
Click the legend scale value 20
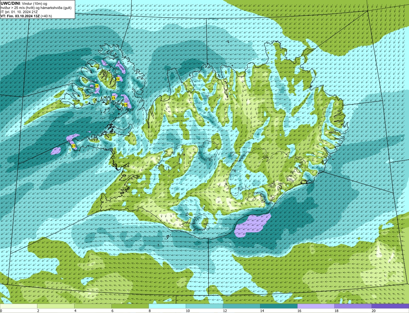click(374, 311)
